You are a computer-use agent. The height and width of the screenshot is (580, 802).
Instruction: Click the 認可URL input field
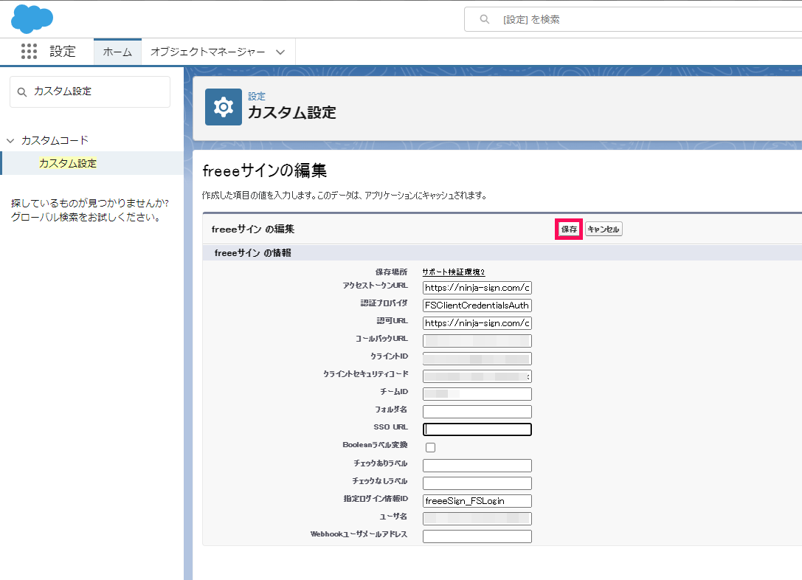tap(477, 323)
